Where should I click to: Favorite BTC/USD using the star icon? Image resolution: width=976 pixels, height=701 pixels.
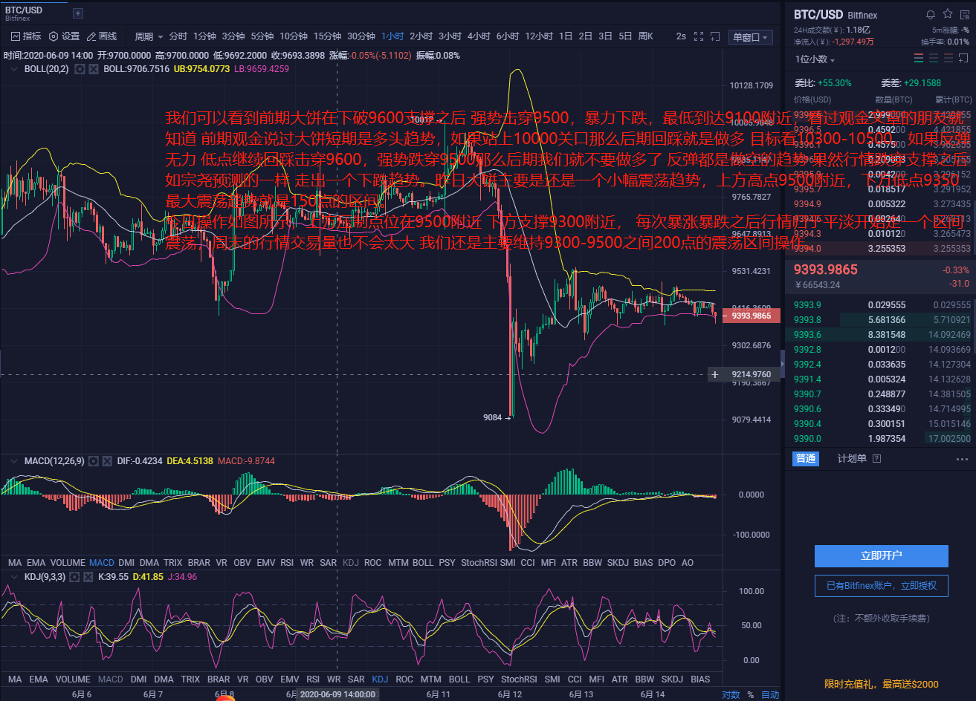coord(947,14)
